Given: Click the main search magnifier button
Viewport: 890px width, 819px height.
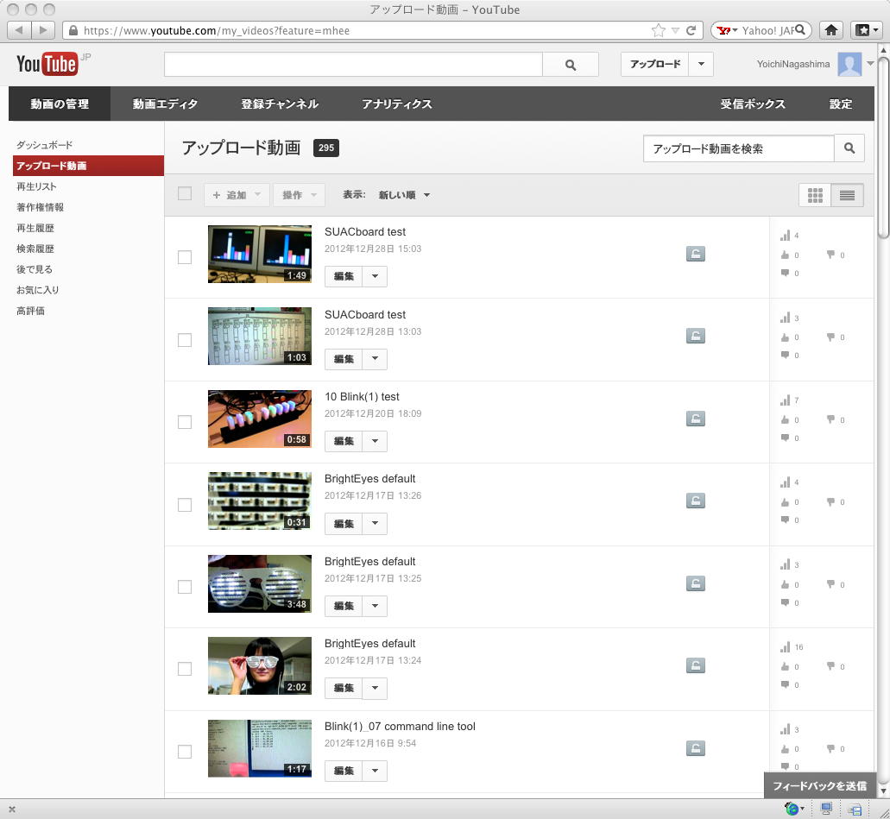Looking at the screenshot, I should (571, 65).
